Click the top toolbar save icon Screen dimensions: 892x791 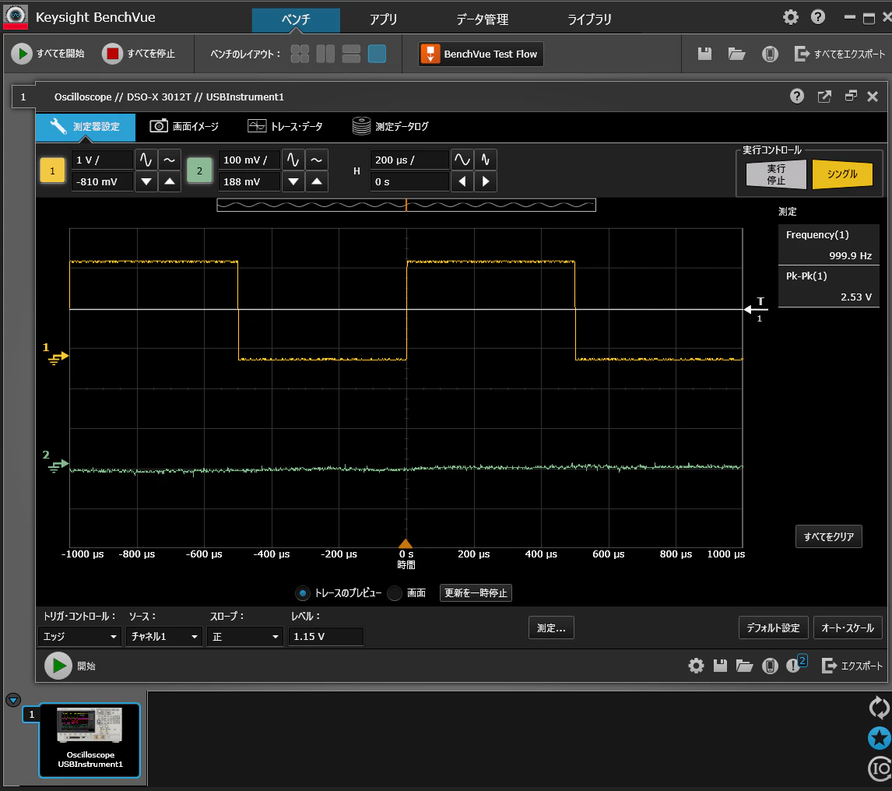pos(705,54)
